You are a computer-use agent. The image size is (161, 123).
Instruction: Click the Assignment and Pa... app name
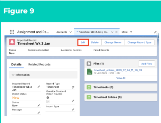point(33,32)
